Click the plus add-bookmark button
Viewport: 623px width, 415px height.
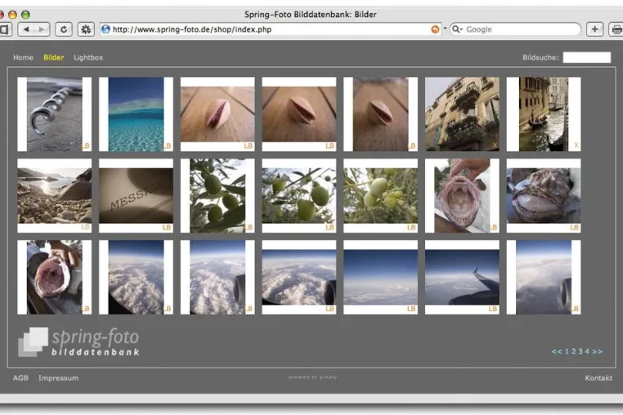pyautogui.click(x=594, y=29)
